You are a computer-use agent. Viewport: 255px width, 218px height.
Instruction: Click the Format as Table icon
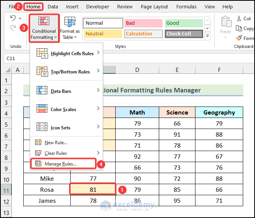(x=70, y=22)
